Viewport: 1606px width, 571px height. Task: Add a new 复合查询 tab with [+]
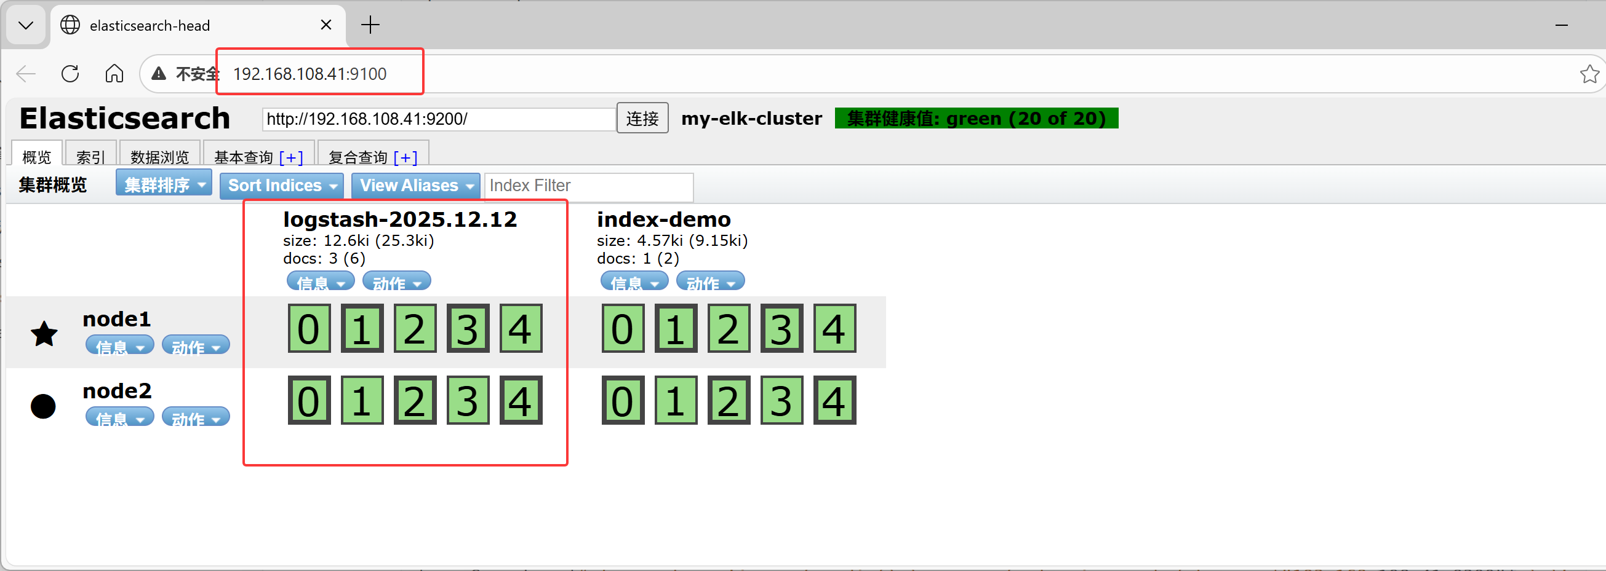[x=406, y=157]
